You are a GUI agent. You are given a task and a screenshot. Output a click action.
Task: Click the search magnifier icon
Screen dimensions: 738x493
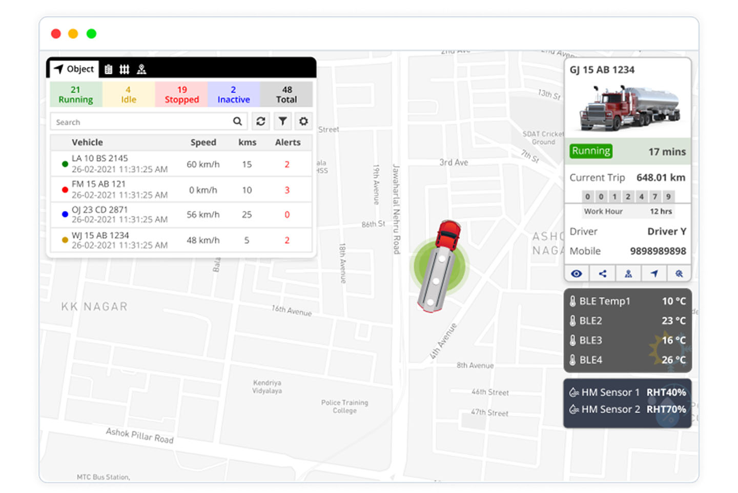click(x=237, y=122)
